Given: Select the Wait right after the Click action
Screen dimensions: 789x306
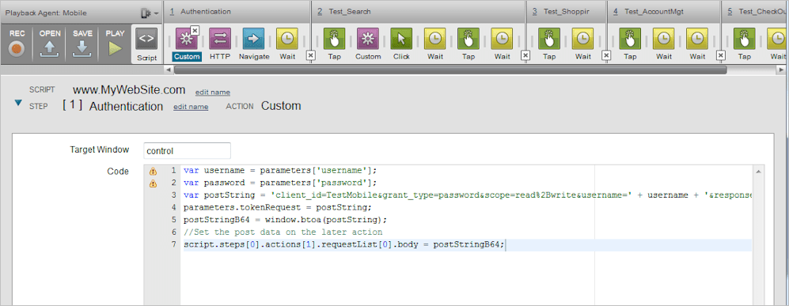Looking at the screenshot, I should click(435, 40).
